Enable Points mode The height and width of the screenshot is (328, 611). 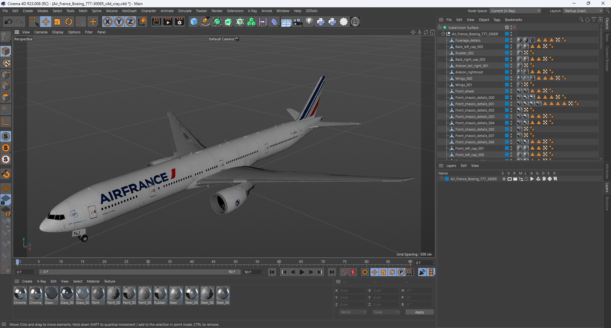tap(6, 75)
